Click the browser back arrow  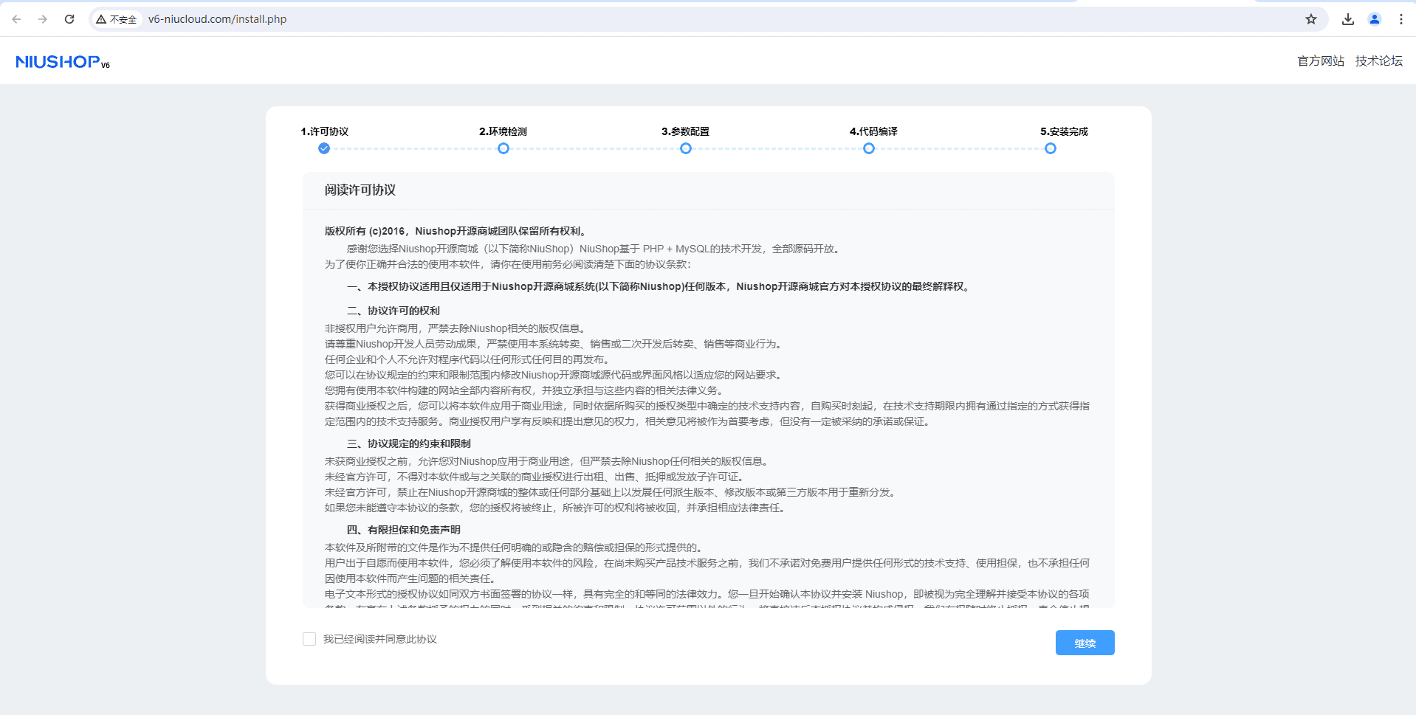[16, 19]
